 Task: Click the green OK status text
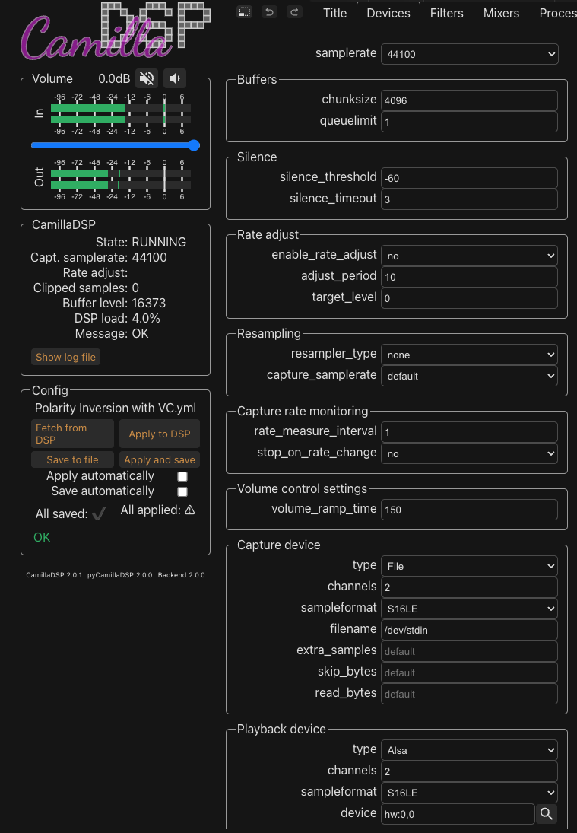tap(42, 537)
